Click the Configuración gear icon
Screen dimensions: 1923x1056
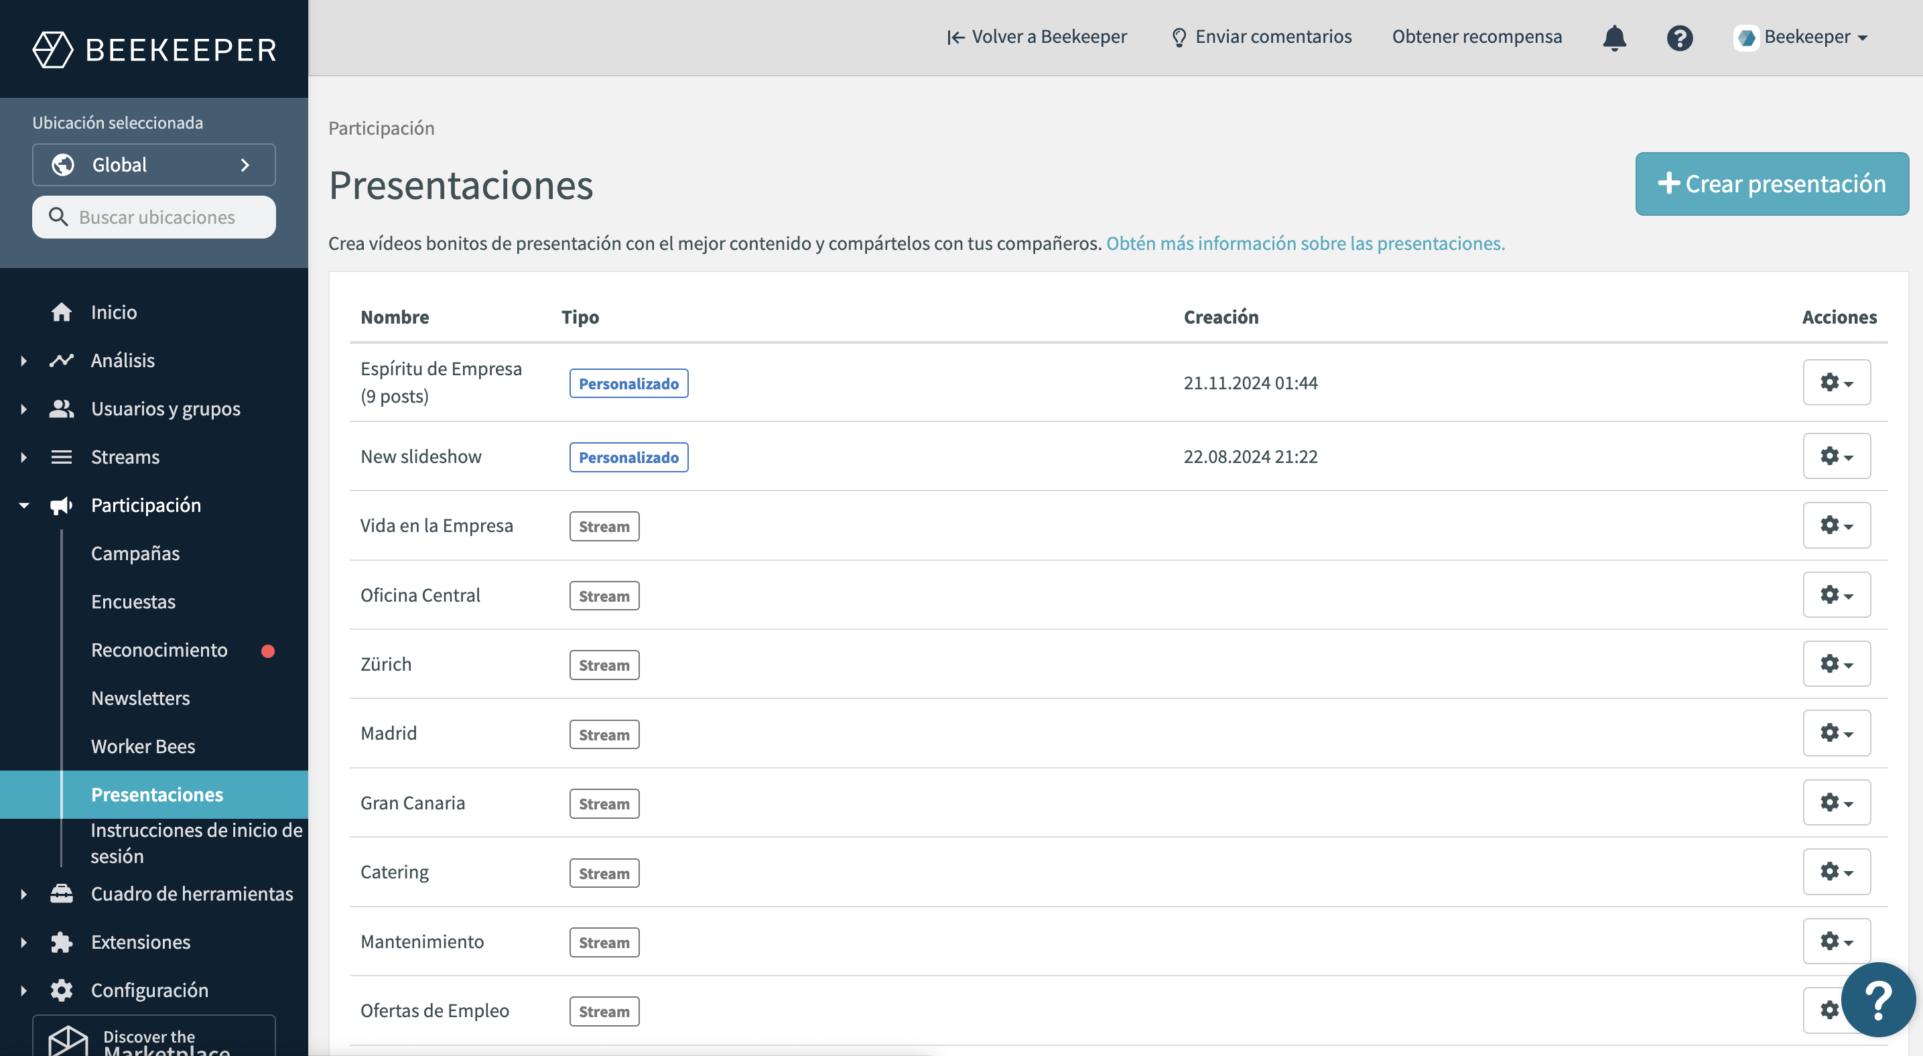coord(61,990)
